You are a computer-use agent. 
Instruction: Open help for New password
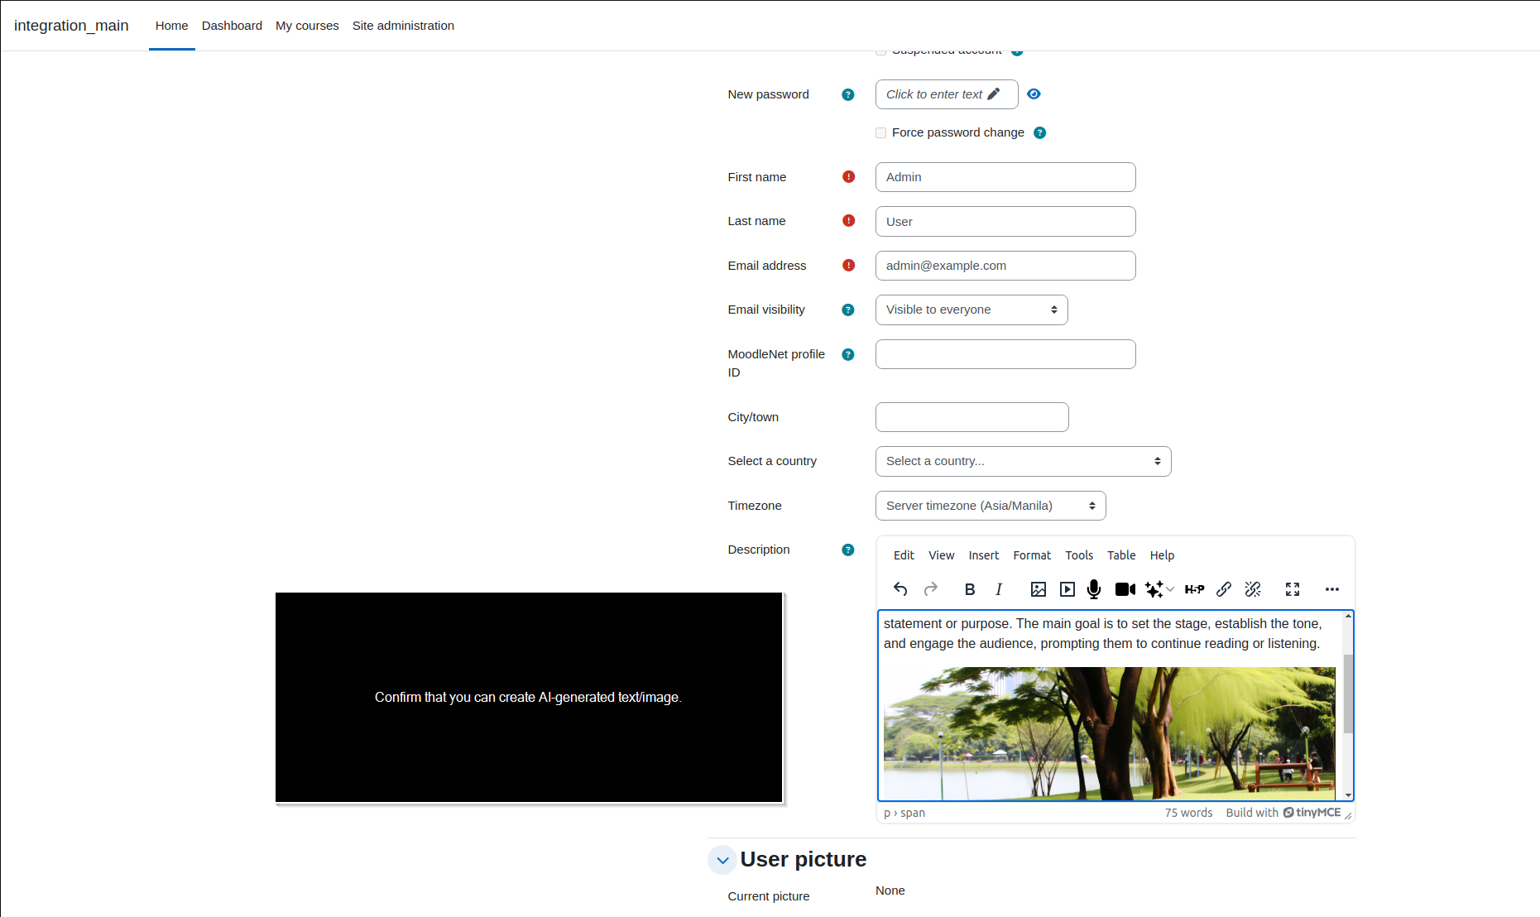[848, 94]
